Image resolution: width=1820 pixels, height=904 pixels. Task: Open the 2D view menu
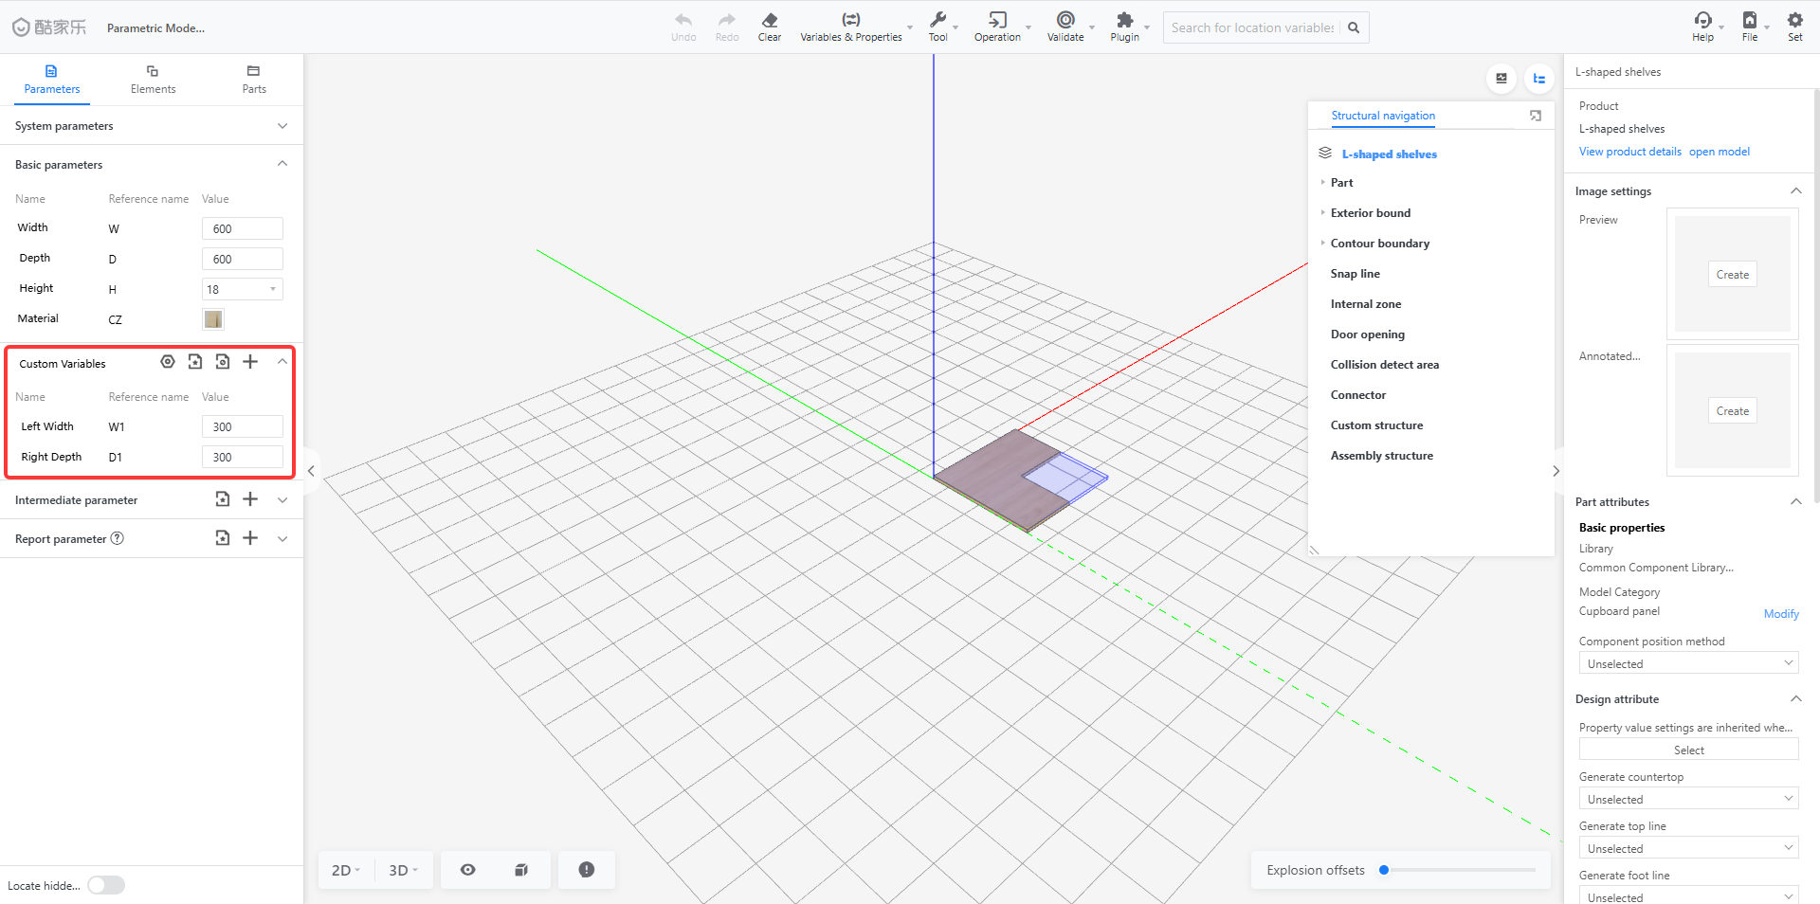(346, 870)
